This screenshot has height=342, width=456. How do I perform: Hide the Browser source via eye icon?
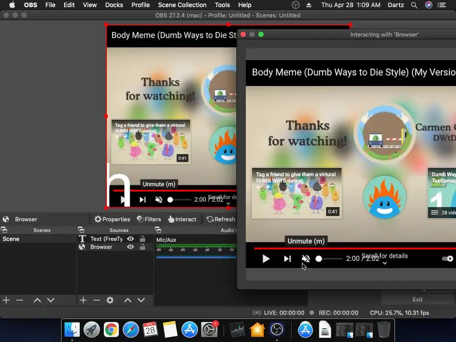pos(130,247)
